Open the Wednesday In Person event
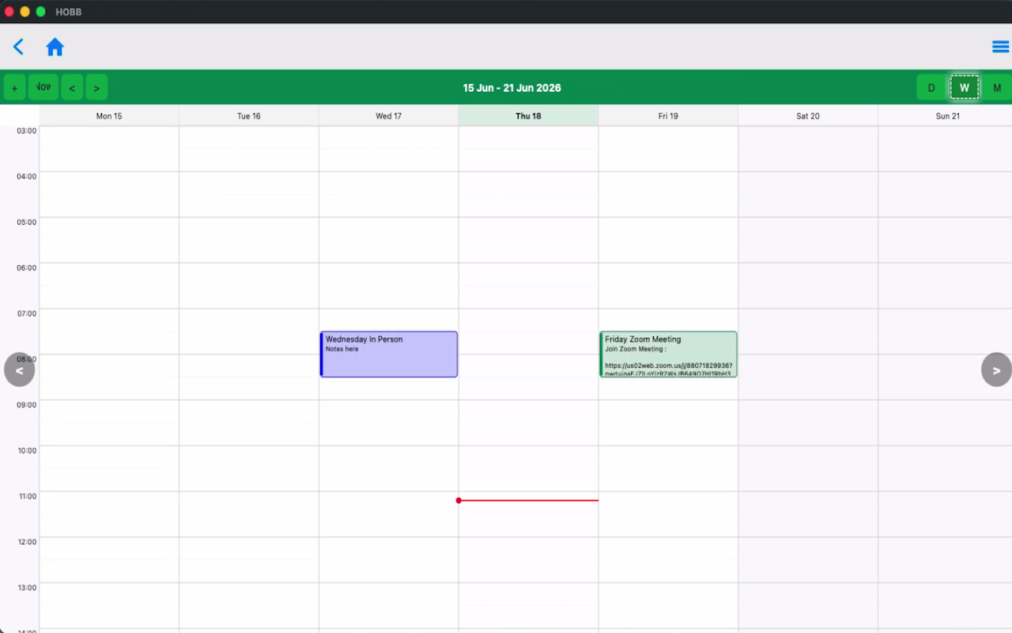Viewport: 1012px width, 633px height. pyautogui.click(x=389, y=354)
